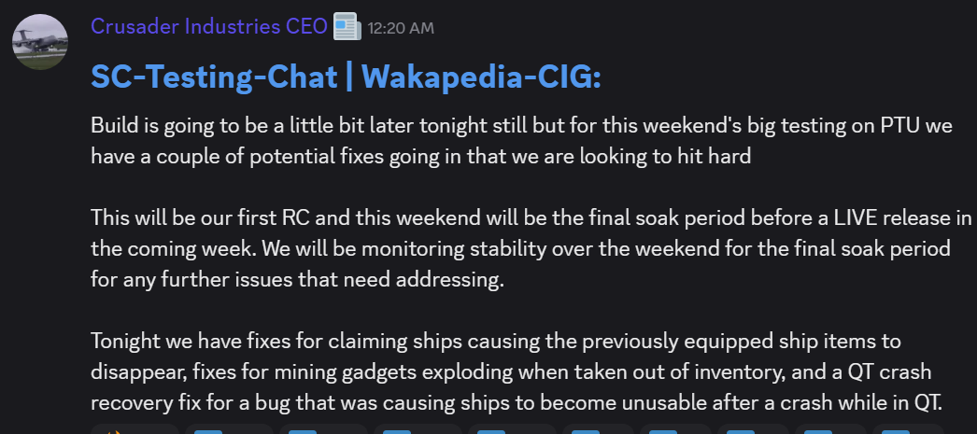Screen dimensions: 977x434
Task: Toggle the fourth reaction in the row
Action: point(418,429)
